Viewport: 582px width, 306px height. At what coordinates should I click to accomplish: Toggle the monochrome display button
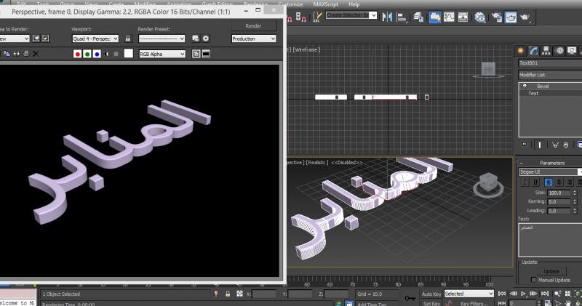click(x=116, y=55)
